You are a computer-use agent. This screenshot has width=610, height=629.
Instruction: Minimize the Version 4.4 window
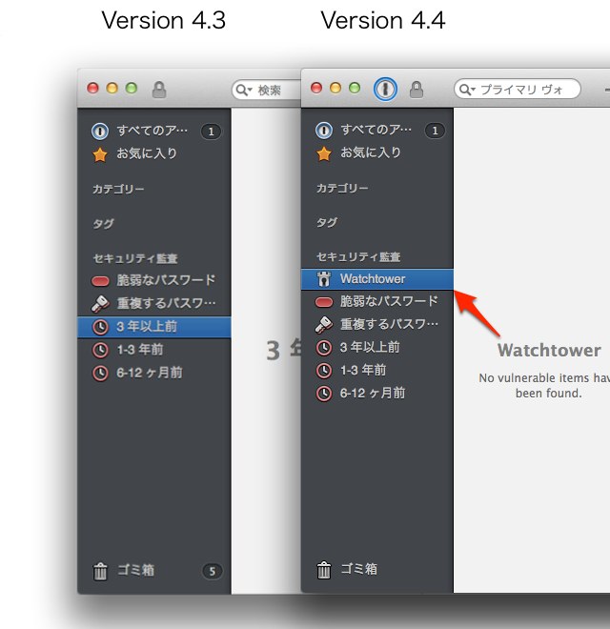(x=335, y=88)
